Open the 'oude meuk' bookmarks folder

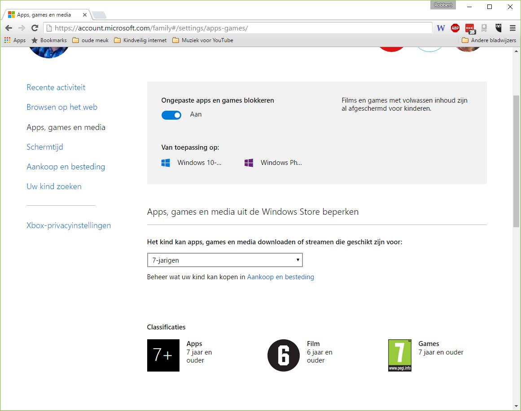(x=90, y=40)
